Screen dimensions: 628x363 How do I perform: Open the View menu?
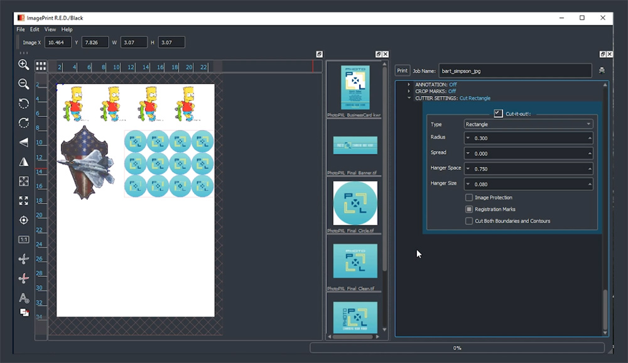pos(50,30)
